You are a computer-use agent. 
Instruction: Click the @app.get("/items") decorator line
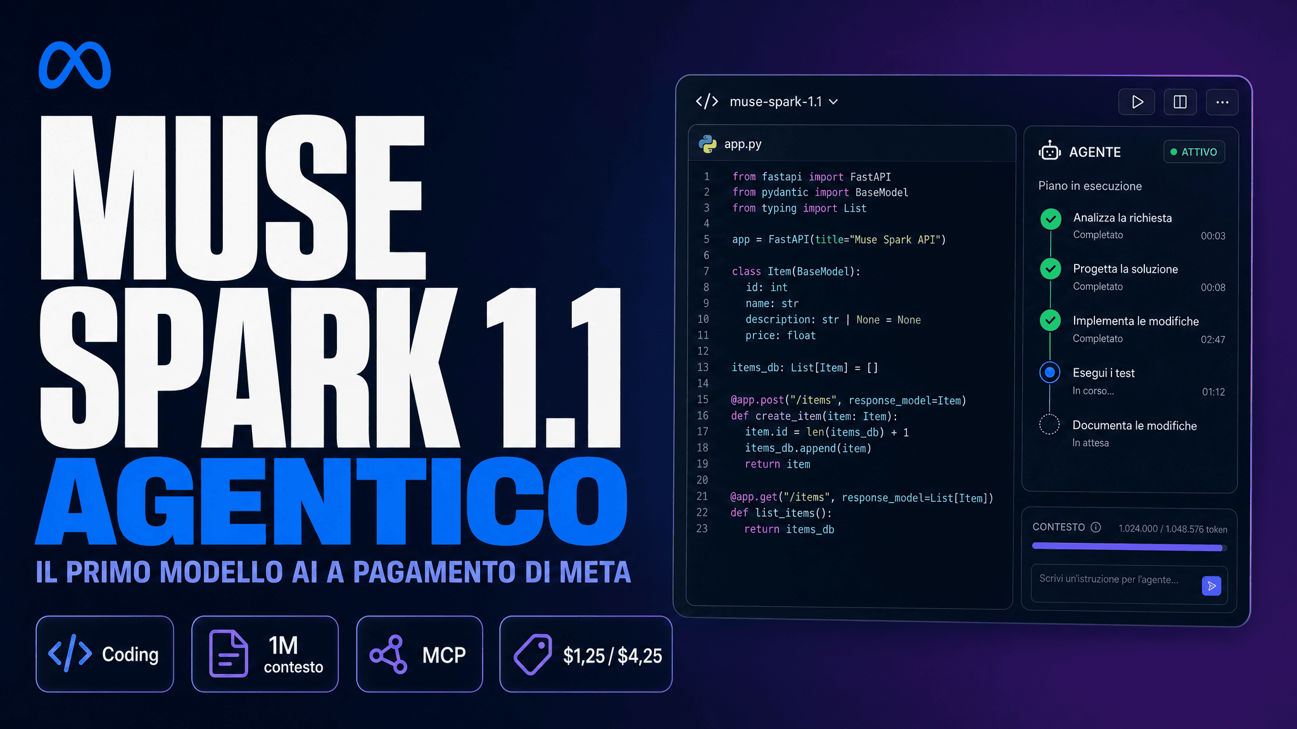click(x=862, y=497)
